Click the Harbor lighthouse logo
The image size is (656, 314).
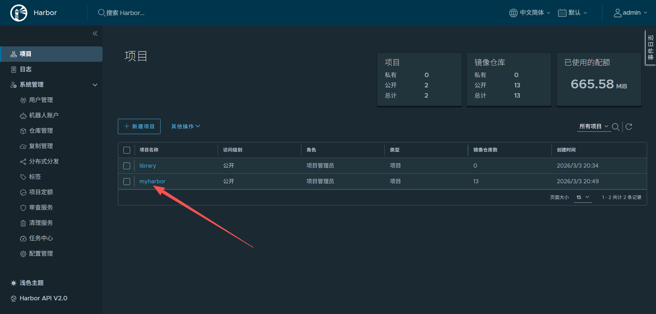click(19, 13)
